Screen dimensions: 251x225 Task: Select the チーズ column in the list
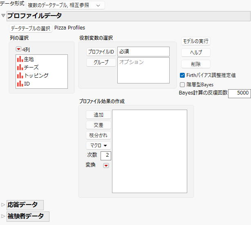(x=42, y=67)
